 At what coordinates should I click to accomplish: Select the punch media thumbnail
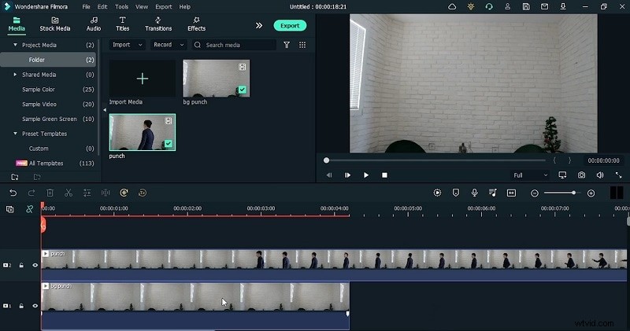[143, 132]
